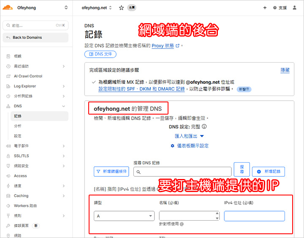Click the 新增記錄 button

269,171
